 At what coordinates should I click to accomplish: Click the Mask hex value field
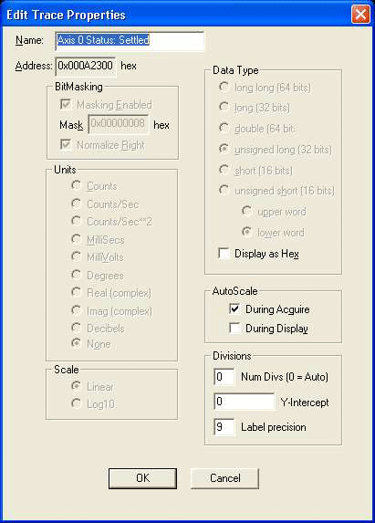click(x=119, y=124)
